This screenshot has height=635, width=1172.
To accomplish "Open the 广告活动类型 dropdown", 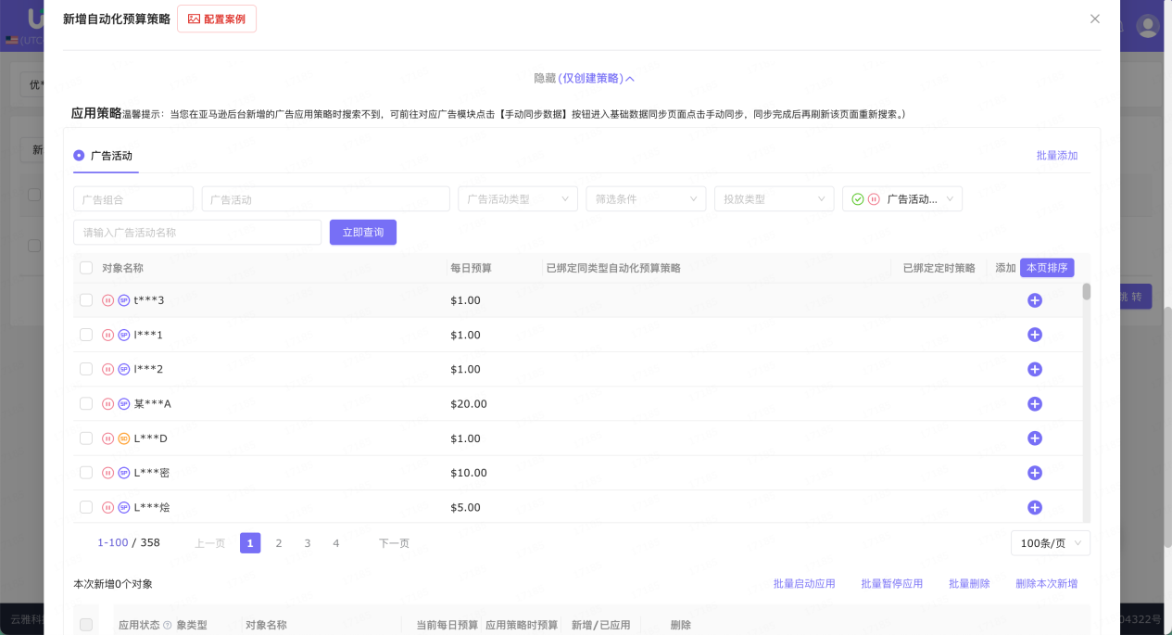I will (517, 197).
